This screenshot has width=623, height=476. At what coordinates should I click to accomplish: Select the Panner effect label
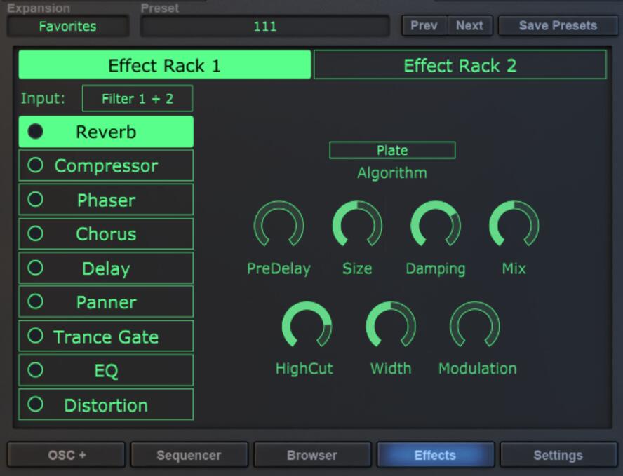(x=106, y=303)
